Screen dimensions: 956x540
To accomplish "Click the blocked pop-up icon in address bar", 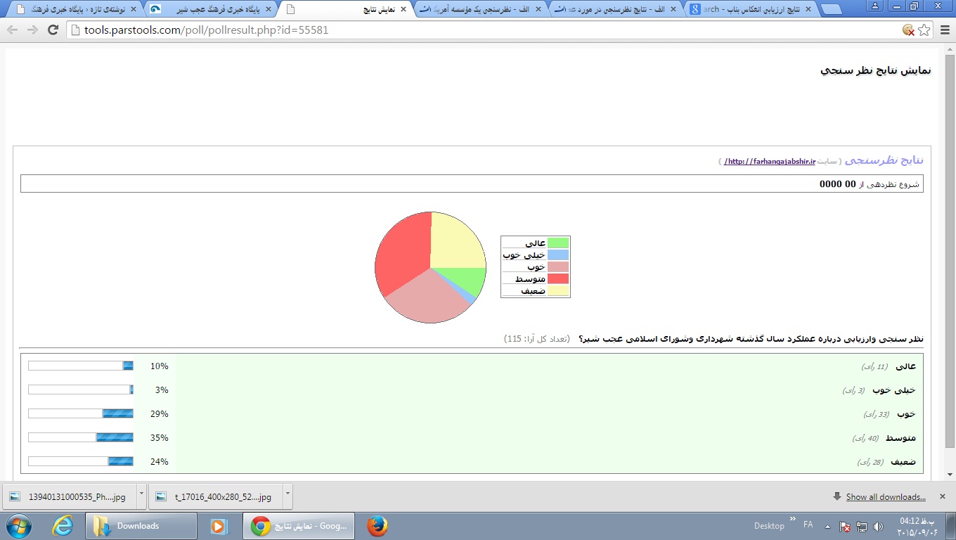I will coord(908,30).
